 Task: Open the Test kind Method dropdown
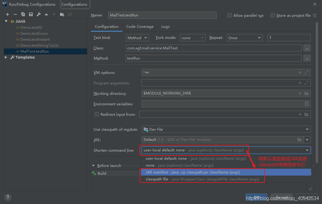137,38
